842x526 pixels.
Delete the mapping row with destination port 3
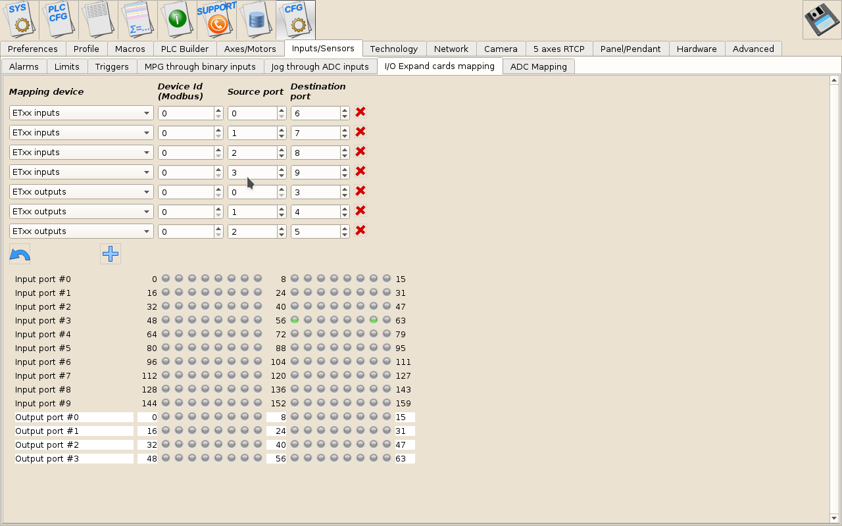coord(360,191)
